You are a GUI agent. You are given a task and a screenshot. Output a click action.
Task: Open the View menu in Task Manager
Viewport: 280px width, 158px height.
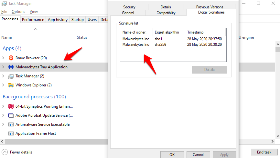[x=34, y=12]
